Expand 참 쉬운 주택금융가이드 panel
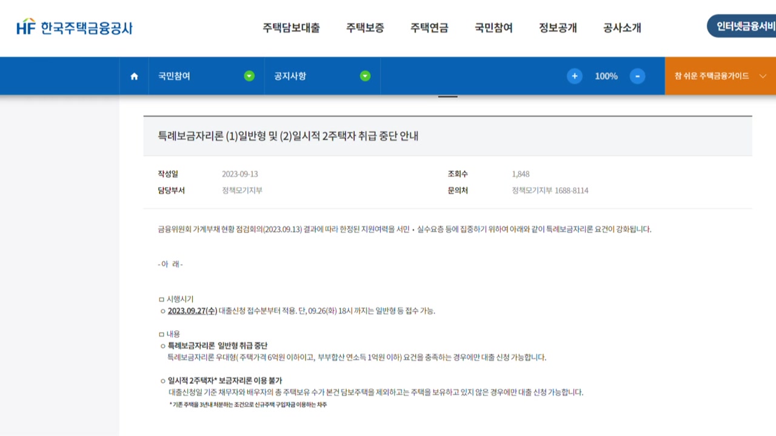The image size is (776, 436). 720,76
